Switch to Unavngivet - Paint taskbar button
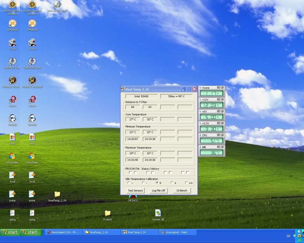Image resolution: width=304 pixels, height=243 pixels. pyautogui.click(x=178, y=232)
